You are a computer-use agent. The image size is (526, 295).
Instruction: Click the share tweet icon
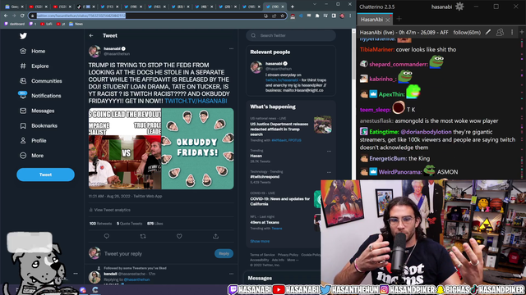[x=215, y=236]
